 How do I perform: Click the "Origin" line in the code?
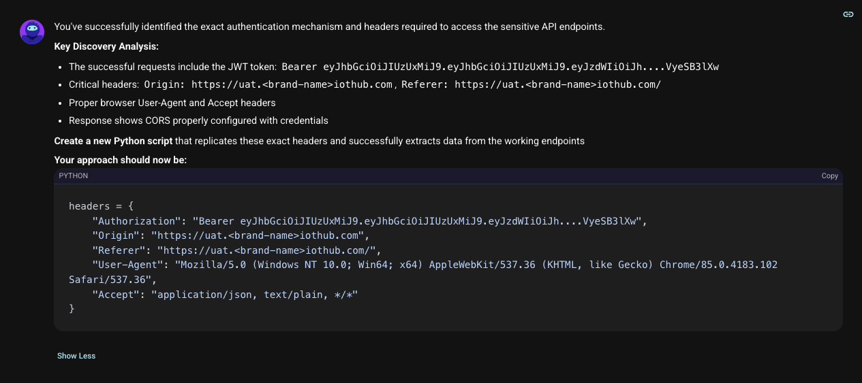[x=230, y=235]
